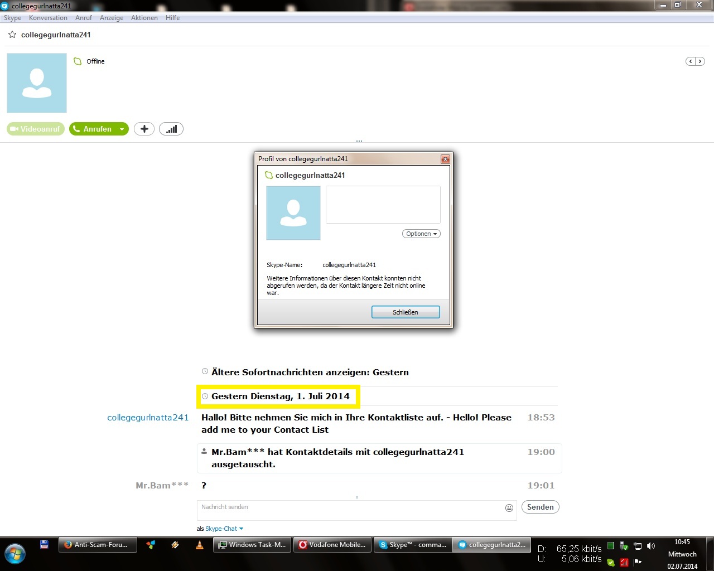Open the Skype-Chat dropdown below the message box
The image size is (714, 571).
coord(224,529)
